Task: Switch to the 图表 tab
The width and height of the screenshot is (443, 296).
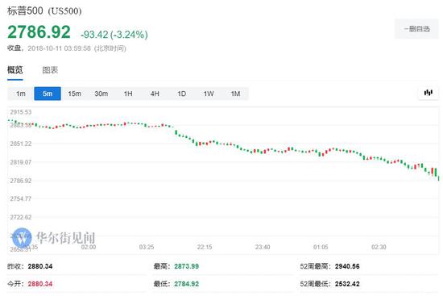Action: click(50, 70)
